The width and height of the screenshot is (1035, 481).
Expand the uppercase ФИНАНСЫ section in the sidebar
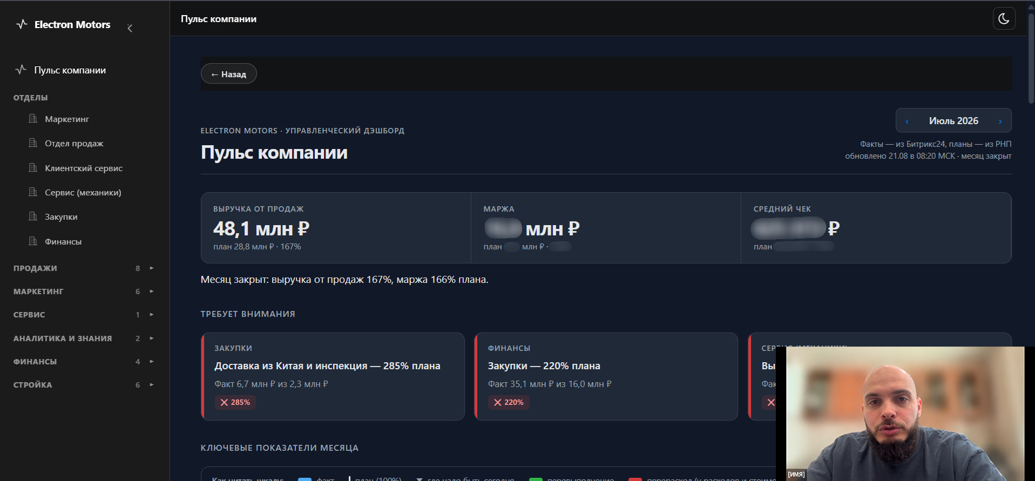(84, 362)
